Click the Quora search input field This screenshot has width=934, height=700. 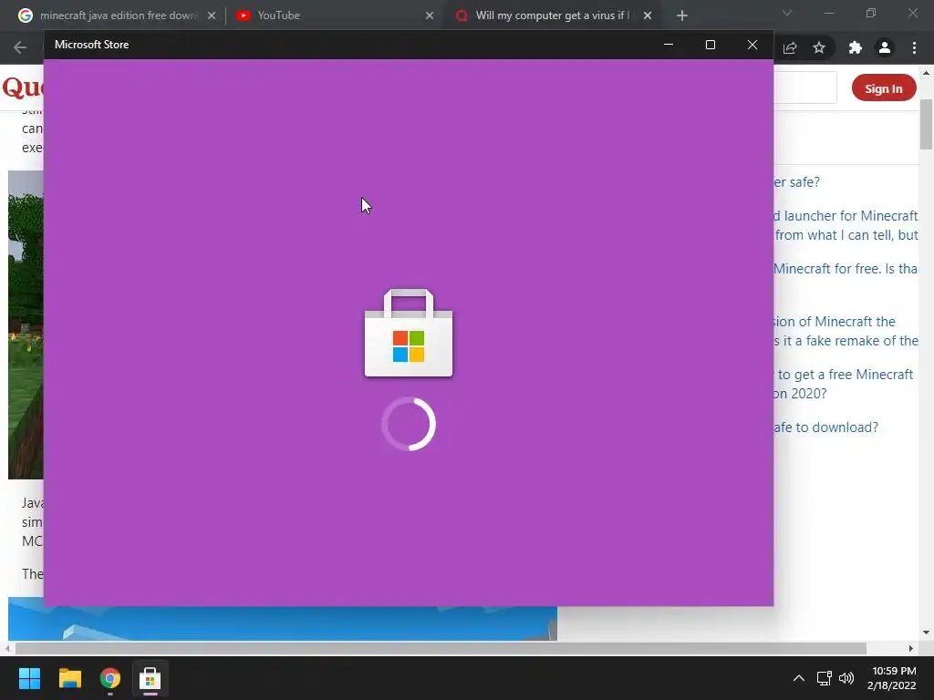[805, 87]
